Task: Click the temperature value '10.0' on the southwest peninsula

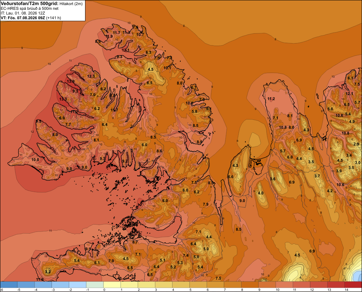Action: 35,160
